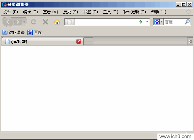The image size is (194, 140).
Task: Focus the 百度 search input field
Action: pyautogui.click(x=174, y=22)
